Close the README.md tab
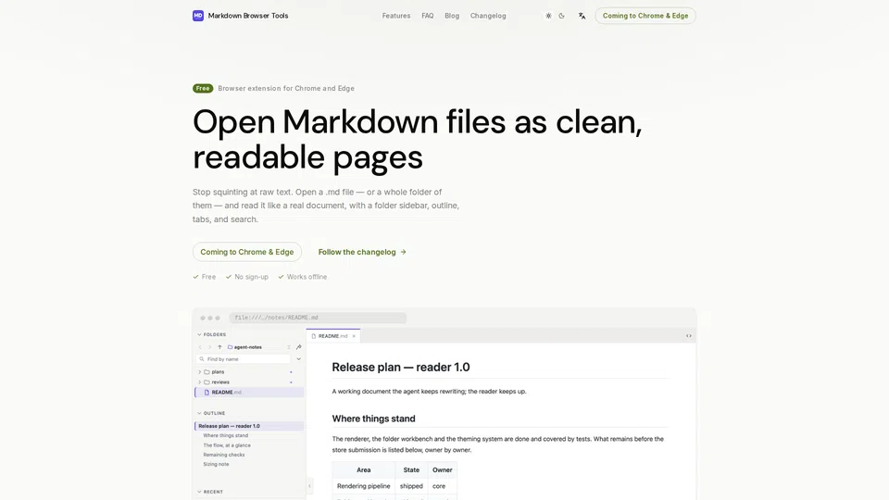Viewport: 889px width, 500px height. tap(354, 336)
